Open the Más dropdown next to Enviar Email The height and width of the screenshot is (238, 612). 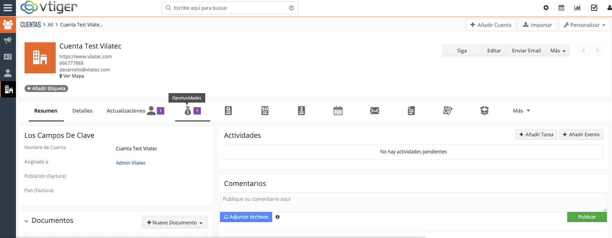[x=557, y=51]
